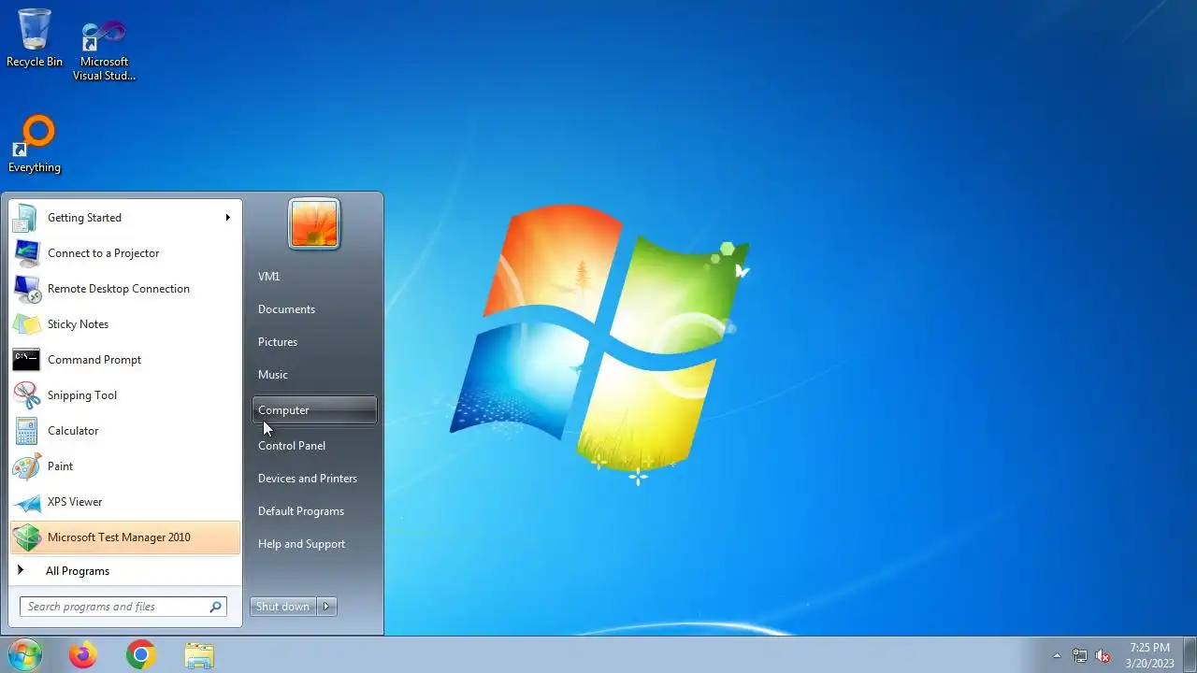Show hidden tray icons arrow
The width and height of the screenshot is (1197, 673).
point(1057,655)
